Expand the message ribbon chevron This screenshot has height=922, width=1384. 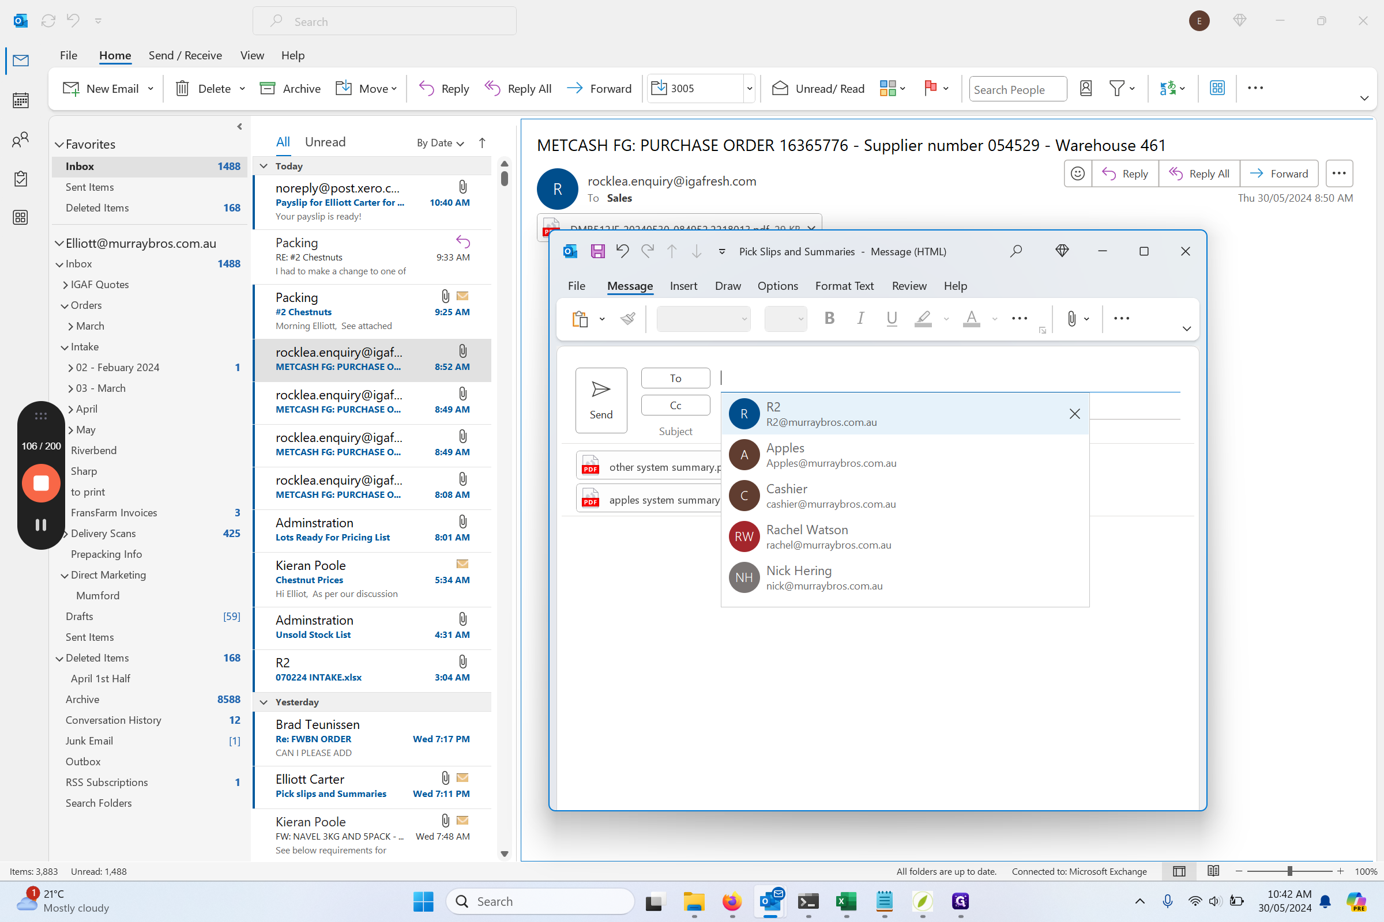coord(1186,328)
